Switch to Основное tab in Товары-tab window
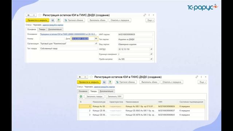 pyautogui.click(x=83, y=91)
